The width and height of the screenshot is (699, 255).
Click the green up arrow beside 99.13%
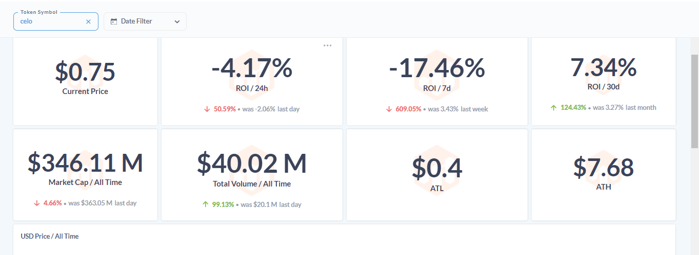205,204
